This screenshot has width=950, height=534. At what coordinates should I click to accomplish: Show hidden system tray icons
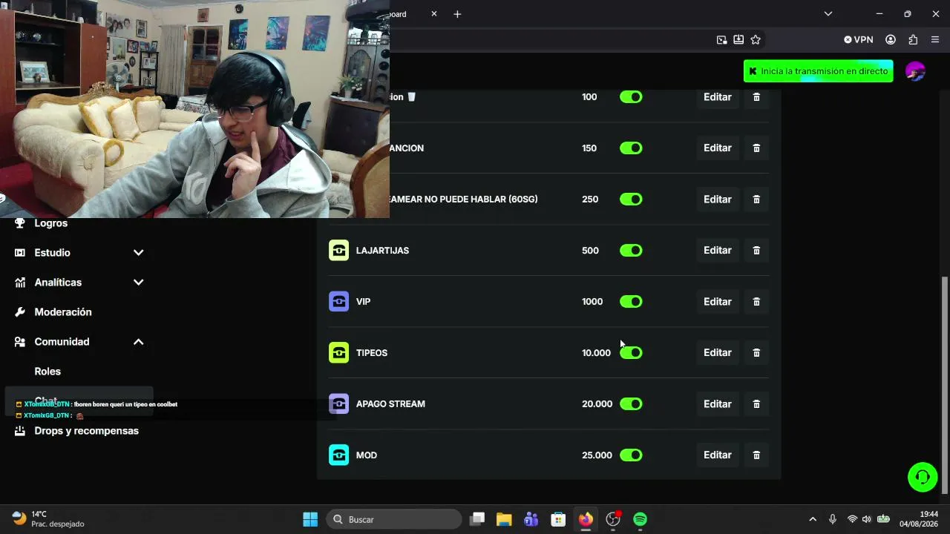point(813,519)
